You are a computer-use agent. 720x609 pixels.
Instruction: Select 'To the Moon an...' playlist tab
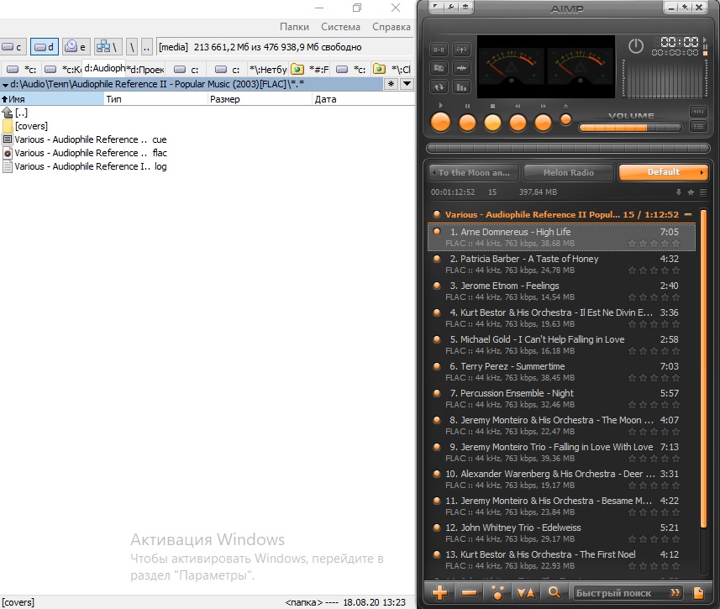(474, 173)
